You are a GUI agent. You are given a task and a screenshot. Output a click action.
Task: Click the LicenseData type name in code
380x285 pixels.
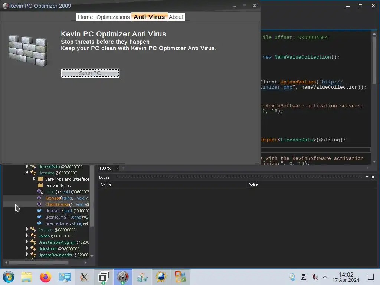point(297,140)
